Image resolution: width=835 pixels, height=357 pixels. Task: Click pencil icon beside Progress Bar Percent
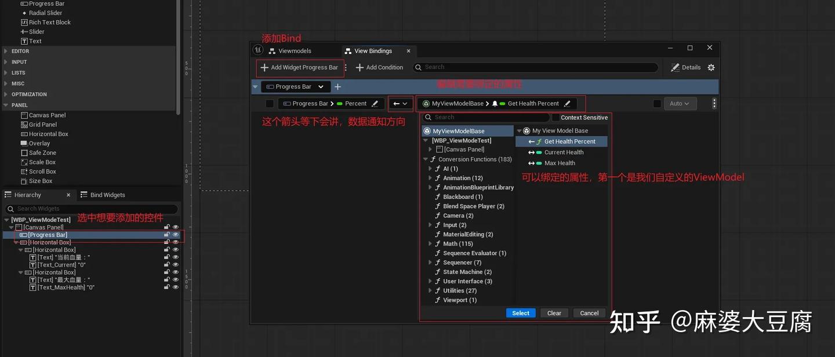[375, 104]
